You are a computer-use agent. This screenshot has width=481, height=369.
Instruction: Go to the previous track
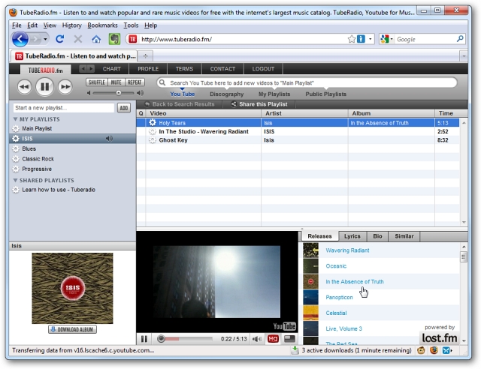pos(24,87)
